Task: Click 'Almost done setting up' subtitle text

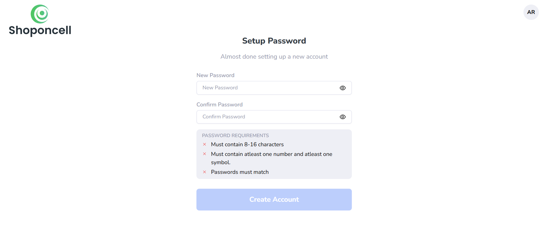Action: click(274, 57)
